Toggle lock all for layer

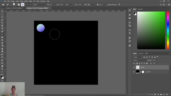[147, 63]
